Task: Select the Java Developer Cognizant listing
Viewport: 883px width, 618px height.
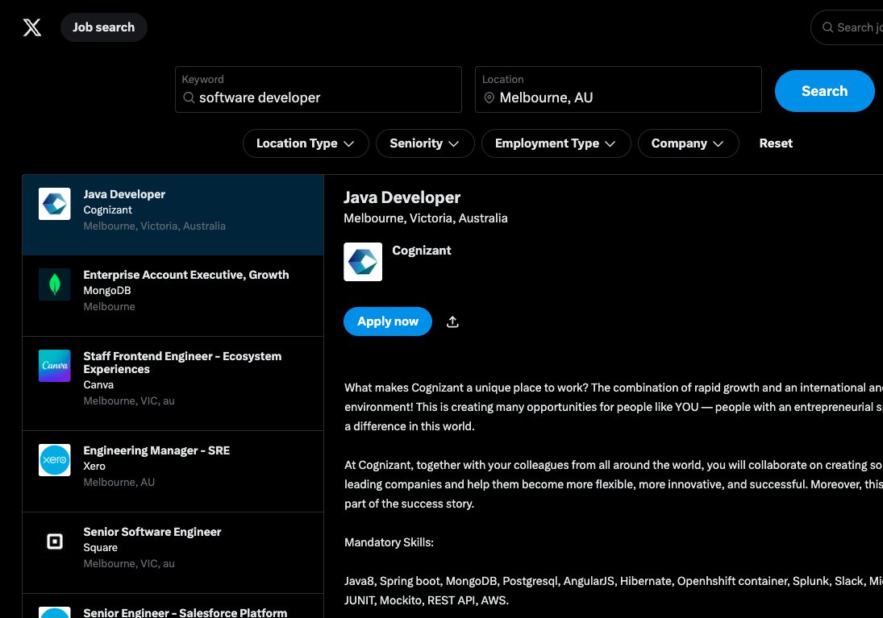Action: pyautogui.click(x=173, y=215)
